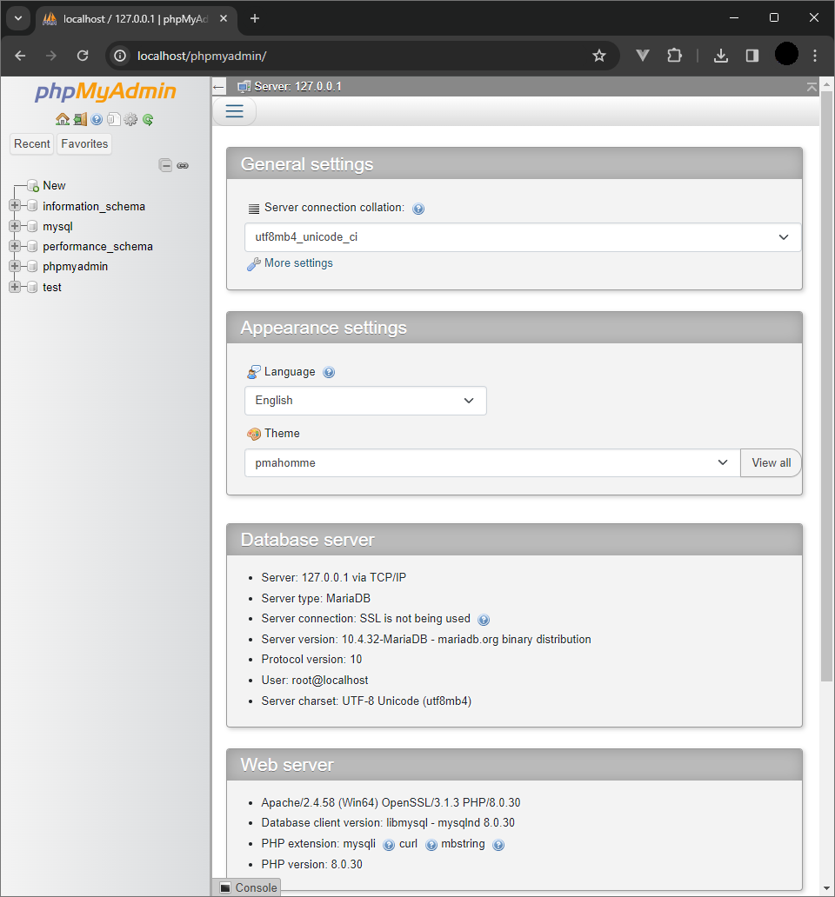Screen dimensions: 835x897
Task: Open browser downloads icon
Action: pos(721,56)
